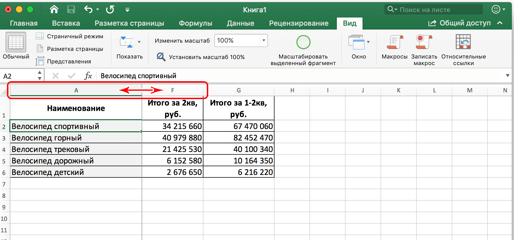Select column H header
The height and width of the screenshot is (240, 514).
tap(292, 90)
